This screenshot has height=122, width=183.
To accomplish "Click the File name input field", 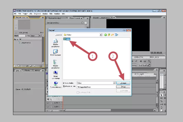I will tap(94, 83).
